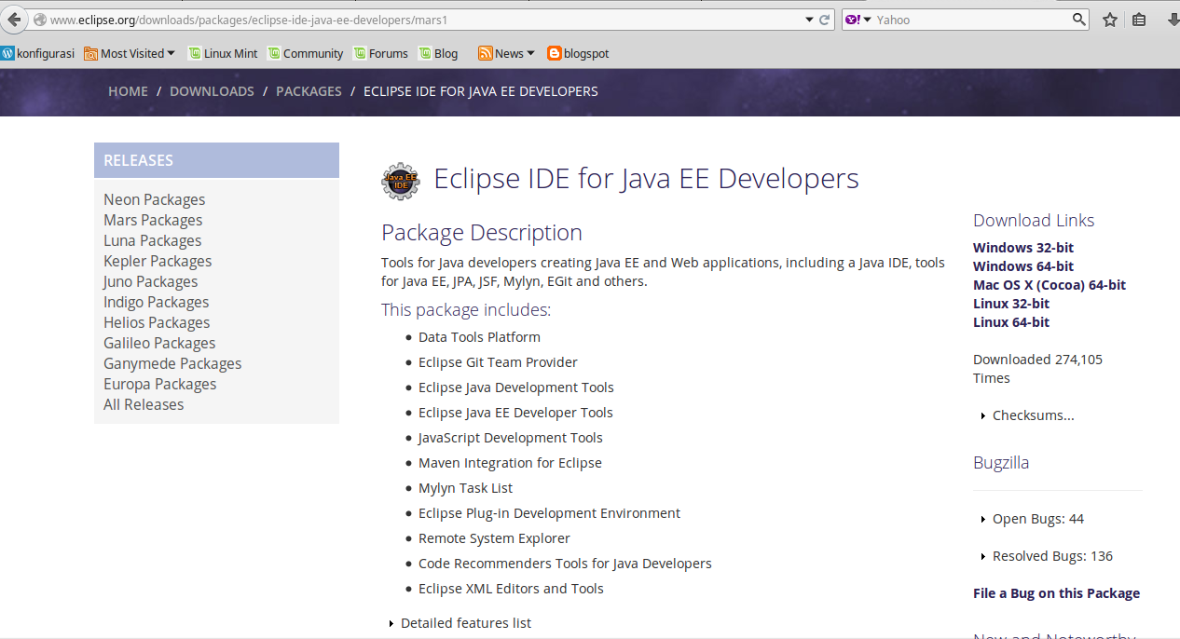Open Community bookmark
1180x639 pixels.
coord(306,53)
